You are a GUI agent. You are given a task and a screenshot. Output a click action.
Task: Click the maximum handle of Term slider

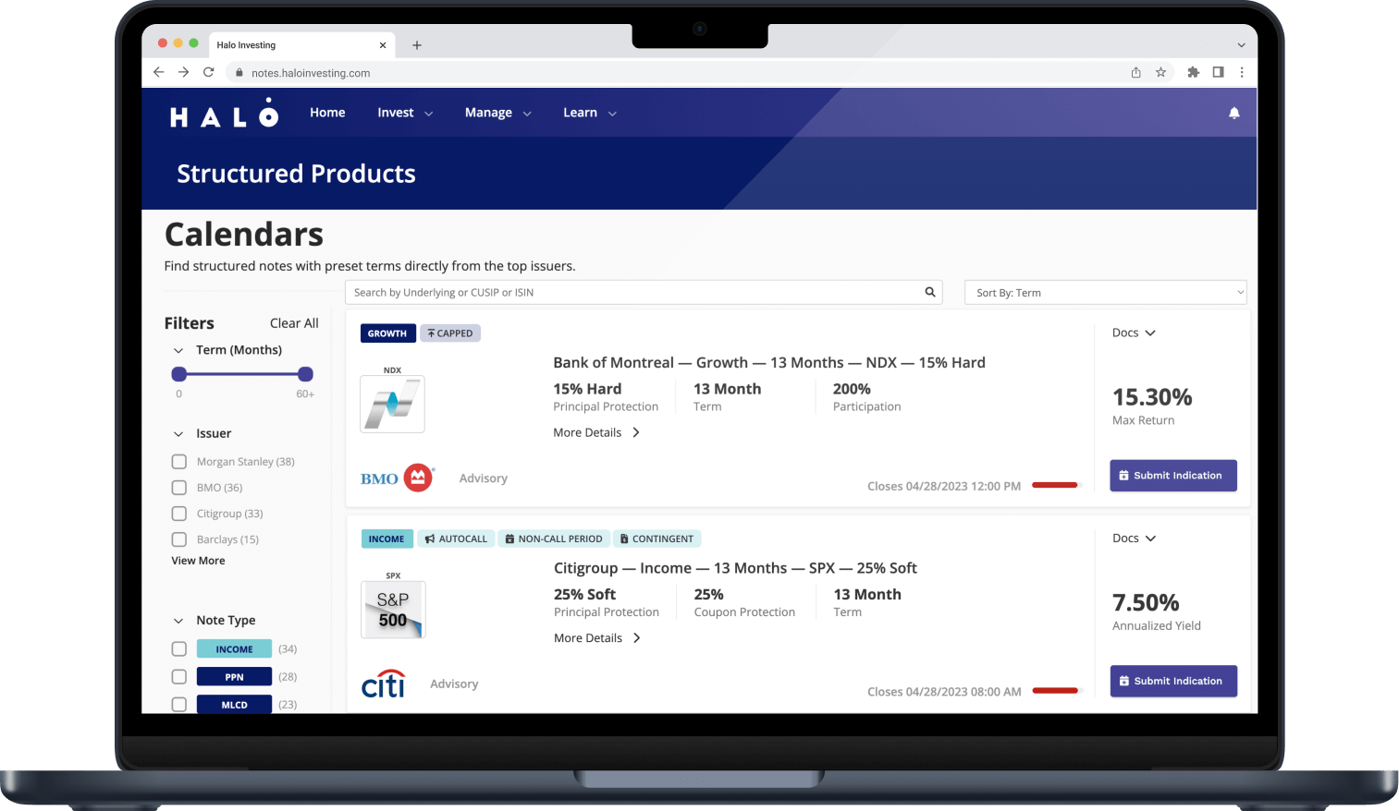click(x=305, y=374)
